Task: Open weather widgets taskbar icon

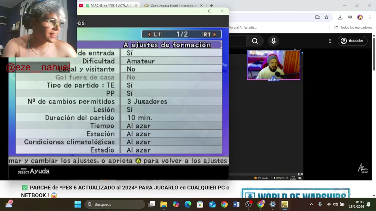Action: pos(9,204)
